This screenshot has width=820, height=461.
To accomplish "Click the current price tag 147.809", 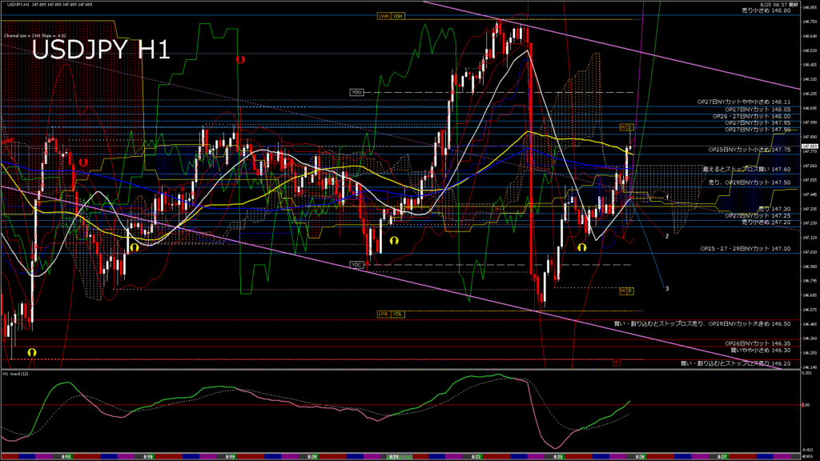I will (x=808, y=147).
